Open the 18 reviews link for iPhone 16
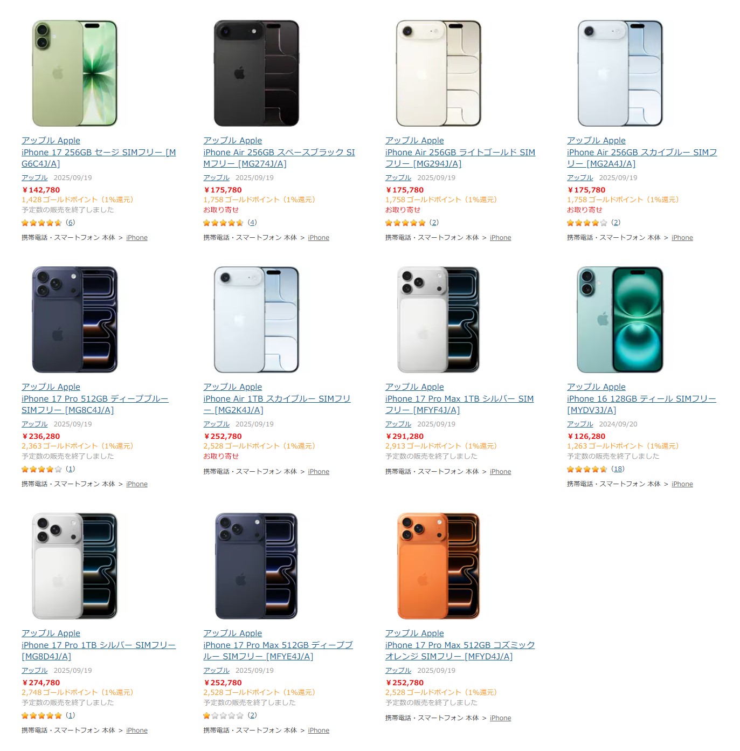This screenshot has height=751, width=740. [x=618, y=469]
